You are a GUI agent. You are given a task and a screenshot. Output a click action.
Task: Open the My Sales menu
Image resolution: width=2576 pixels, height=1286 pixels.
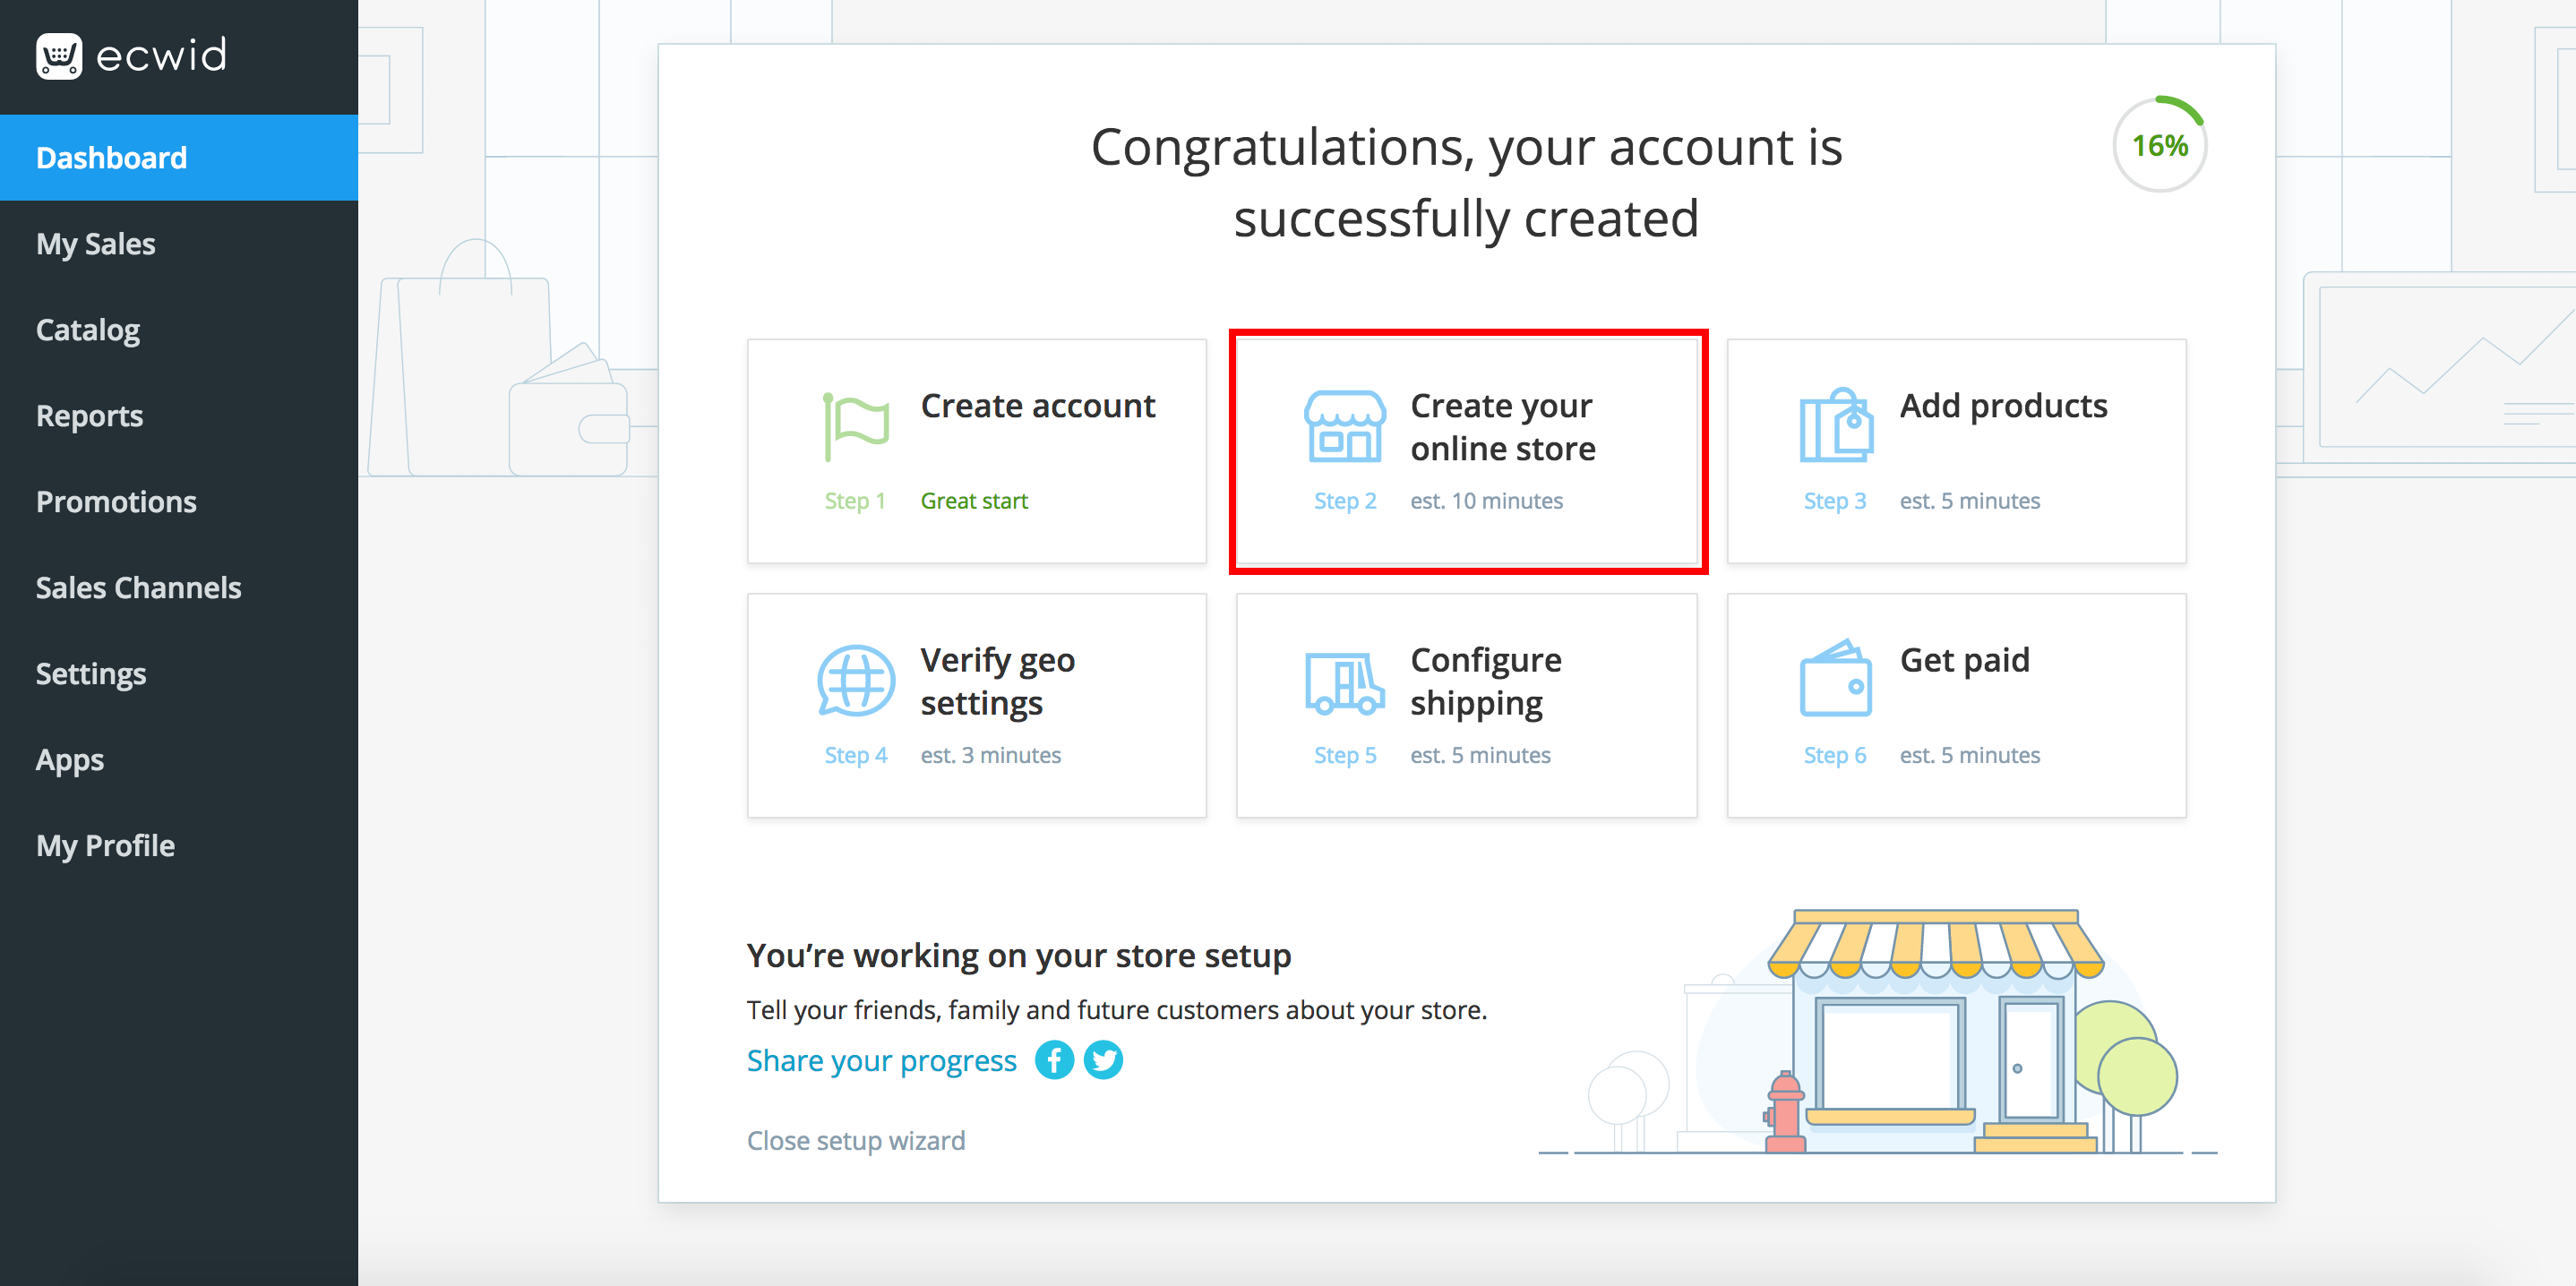(96, 244)
